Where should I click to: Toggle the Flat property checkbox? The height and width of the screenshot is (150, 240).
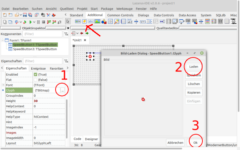[36, 80]
